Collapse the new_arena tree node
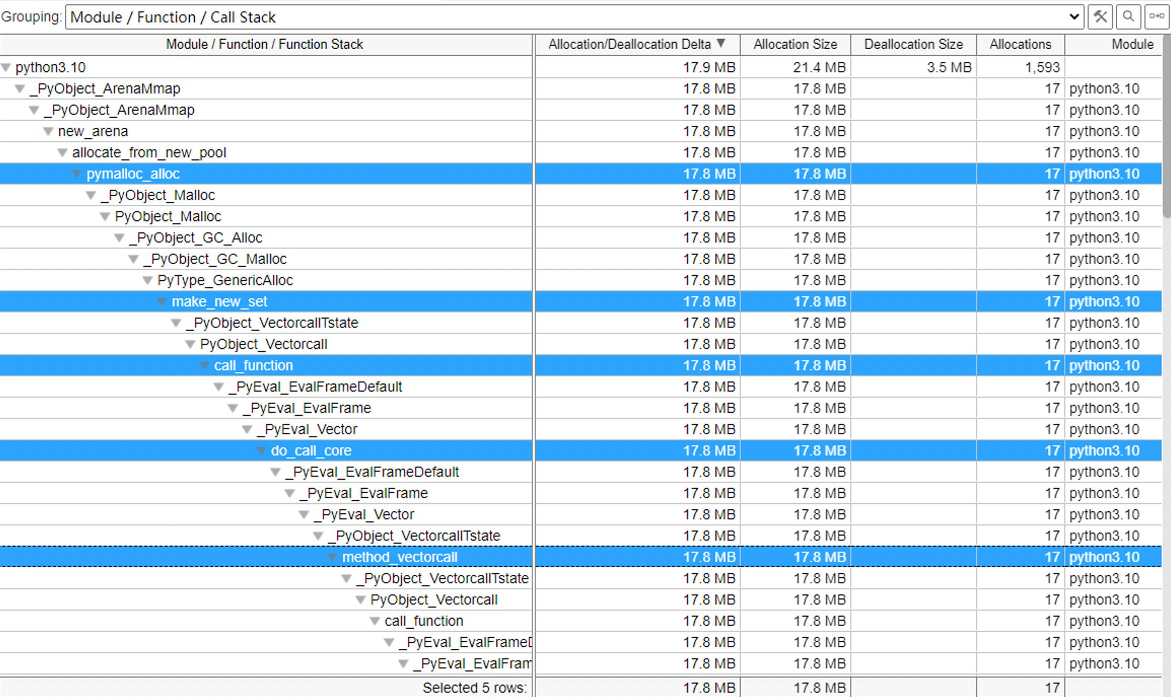 point(48,130)
